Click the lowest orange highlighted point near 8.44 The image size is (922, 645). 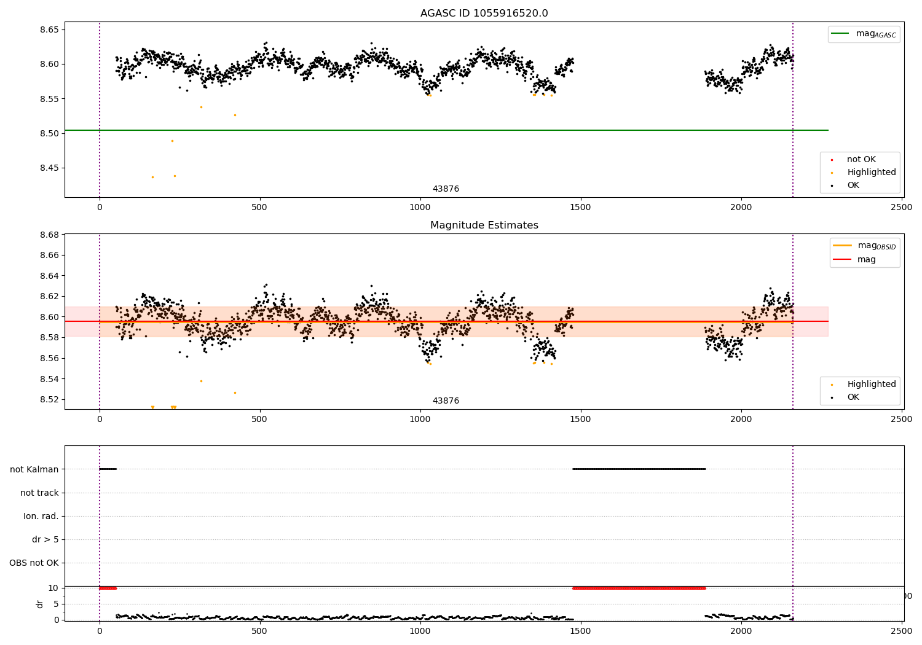tap(152, 177)
